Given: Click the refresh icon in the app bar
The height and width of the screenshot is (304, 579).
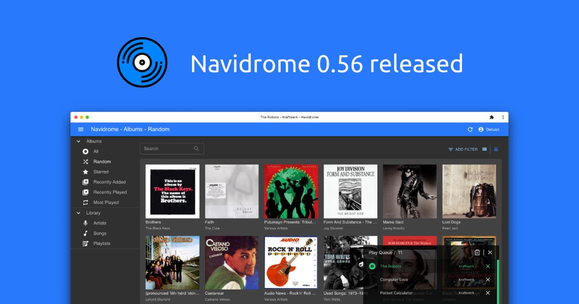Looking at the screenshot, I should (470, 129).
